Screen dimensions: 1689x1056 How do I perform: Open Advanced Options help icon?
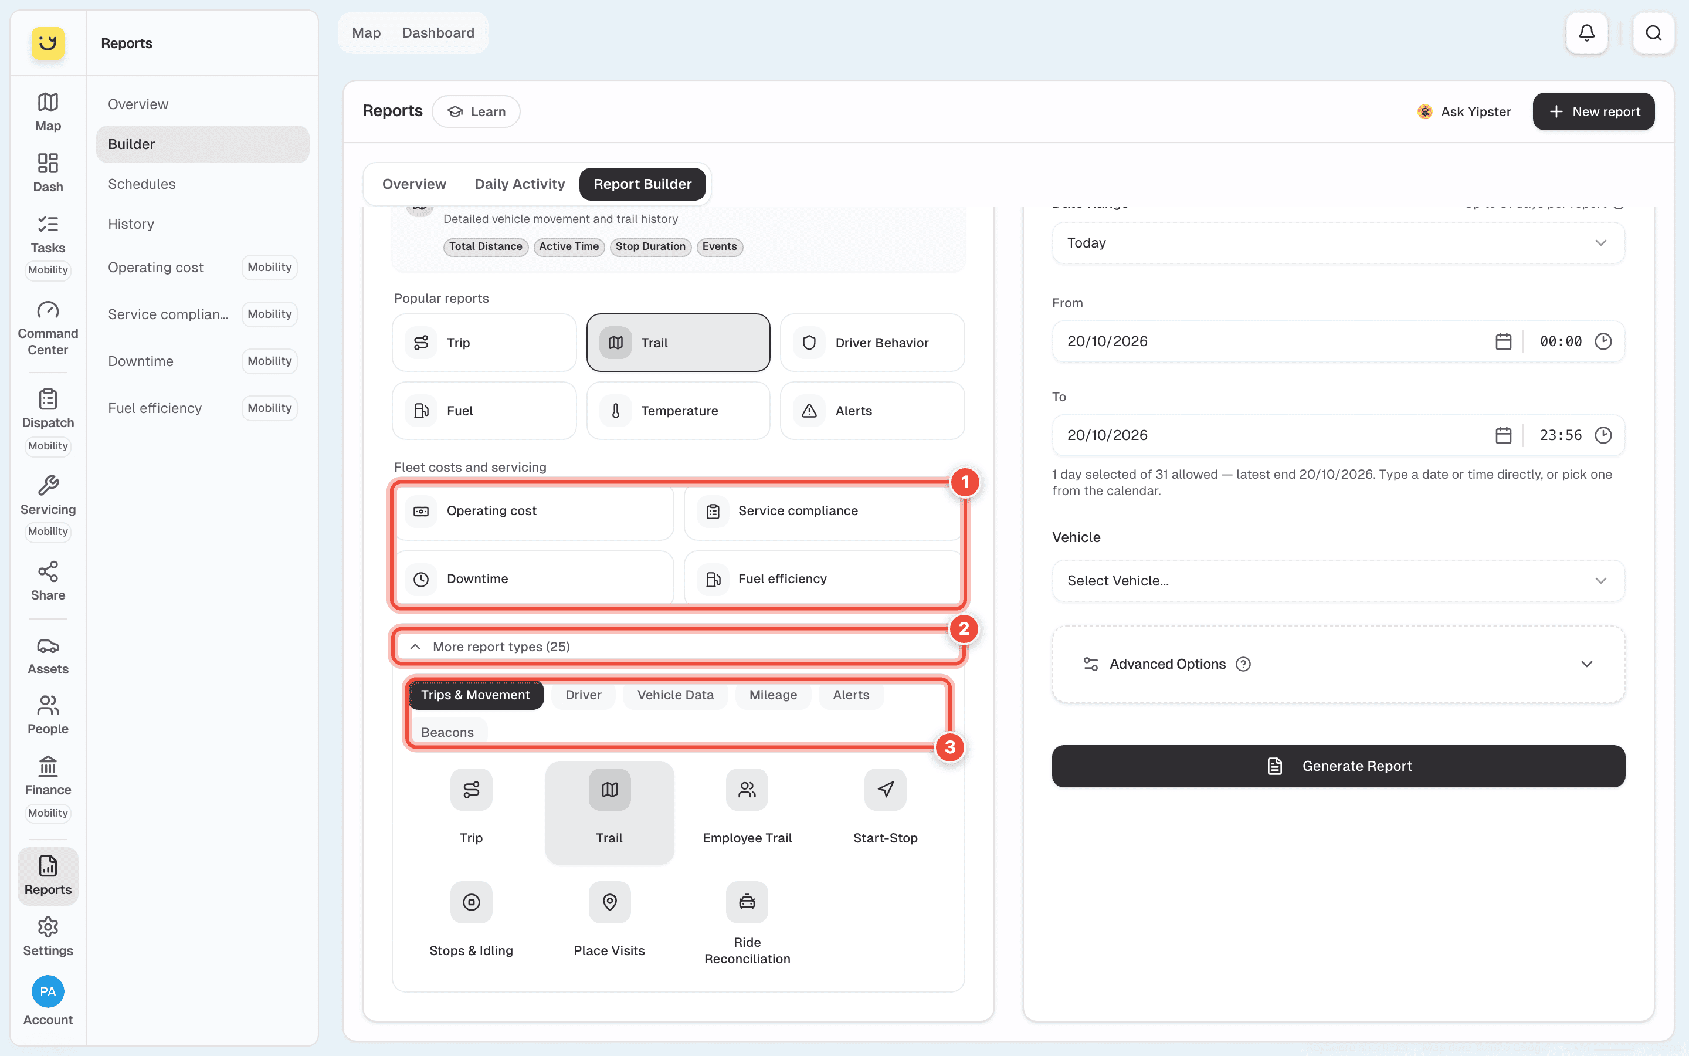(x=1243, y=664)
